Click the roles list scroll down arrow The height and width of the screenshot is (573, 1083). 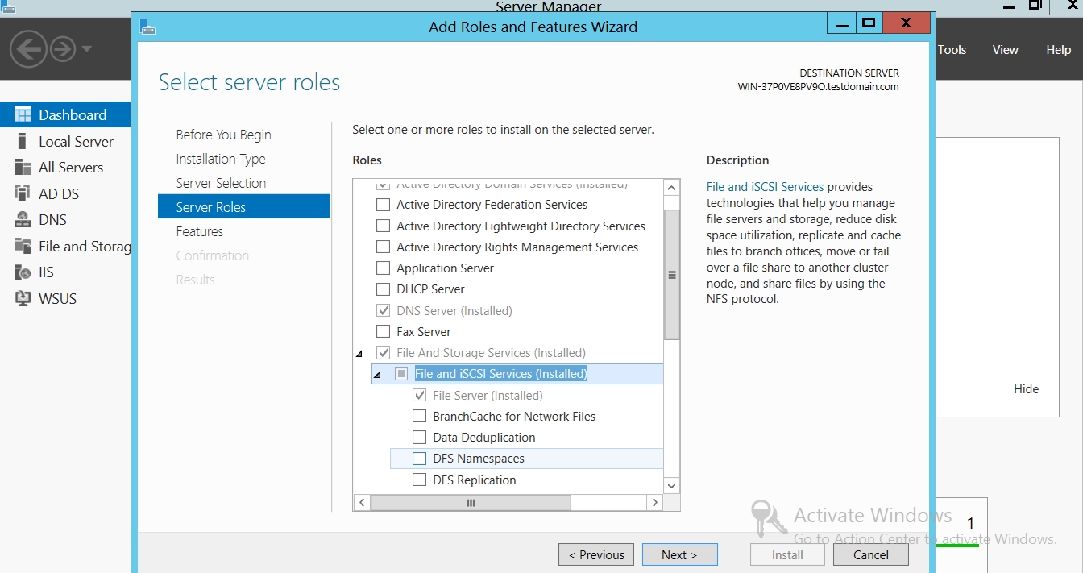click(x=671, y=484)
